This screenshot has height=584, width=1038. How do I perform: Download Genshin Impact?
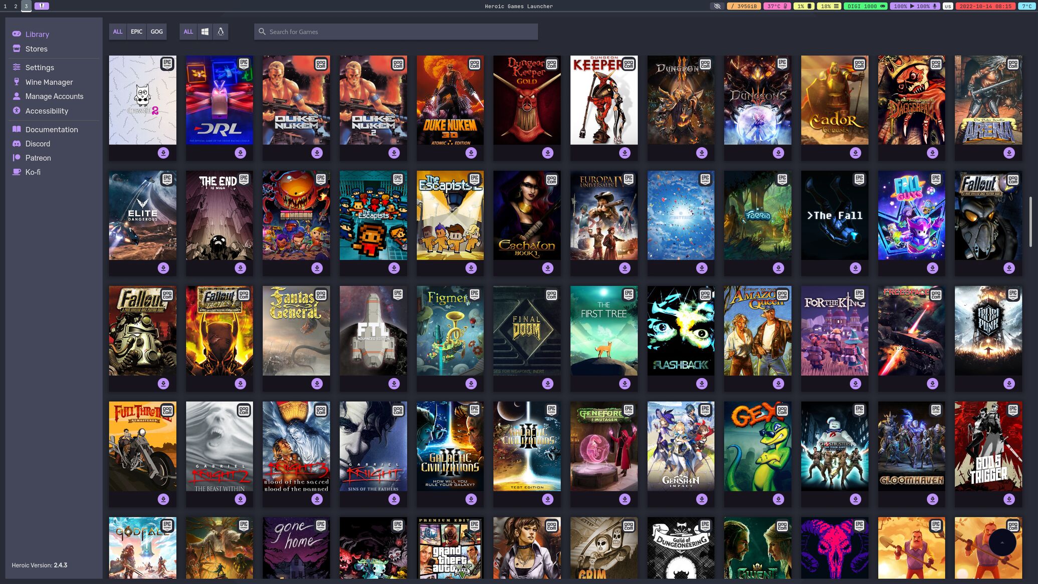(x=702, y=499)
